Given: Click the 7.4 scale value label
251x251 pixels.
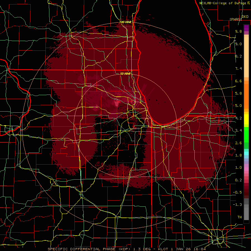Looking at the screenshot, I should coord(238,69).
